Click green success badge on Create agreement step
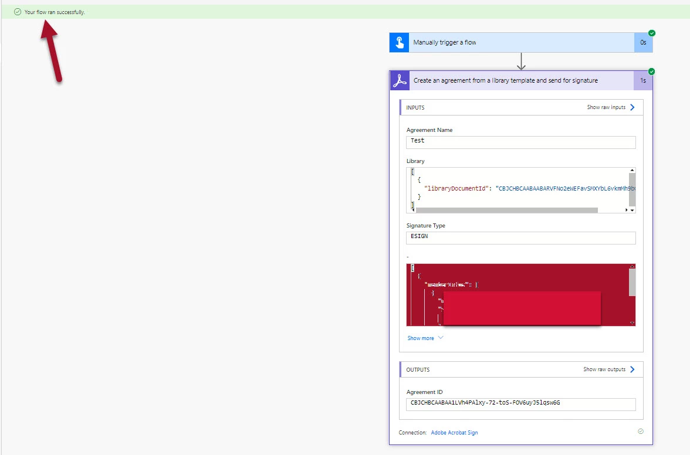690x455 pixels. 651,71
